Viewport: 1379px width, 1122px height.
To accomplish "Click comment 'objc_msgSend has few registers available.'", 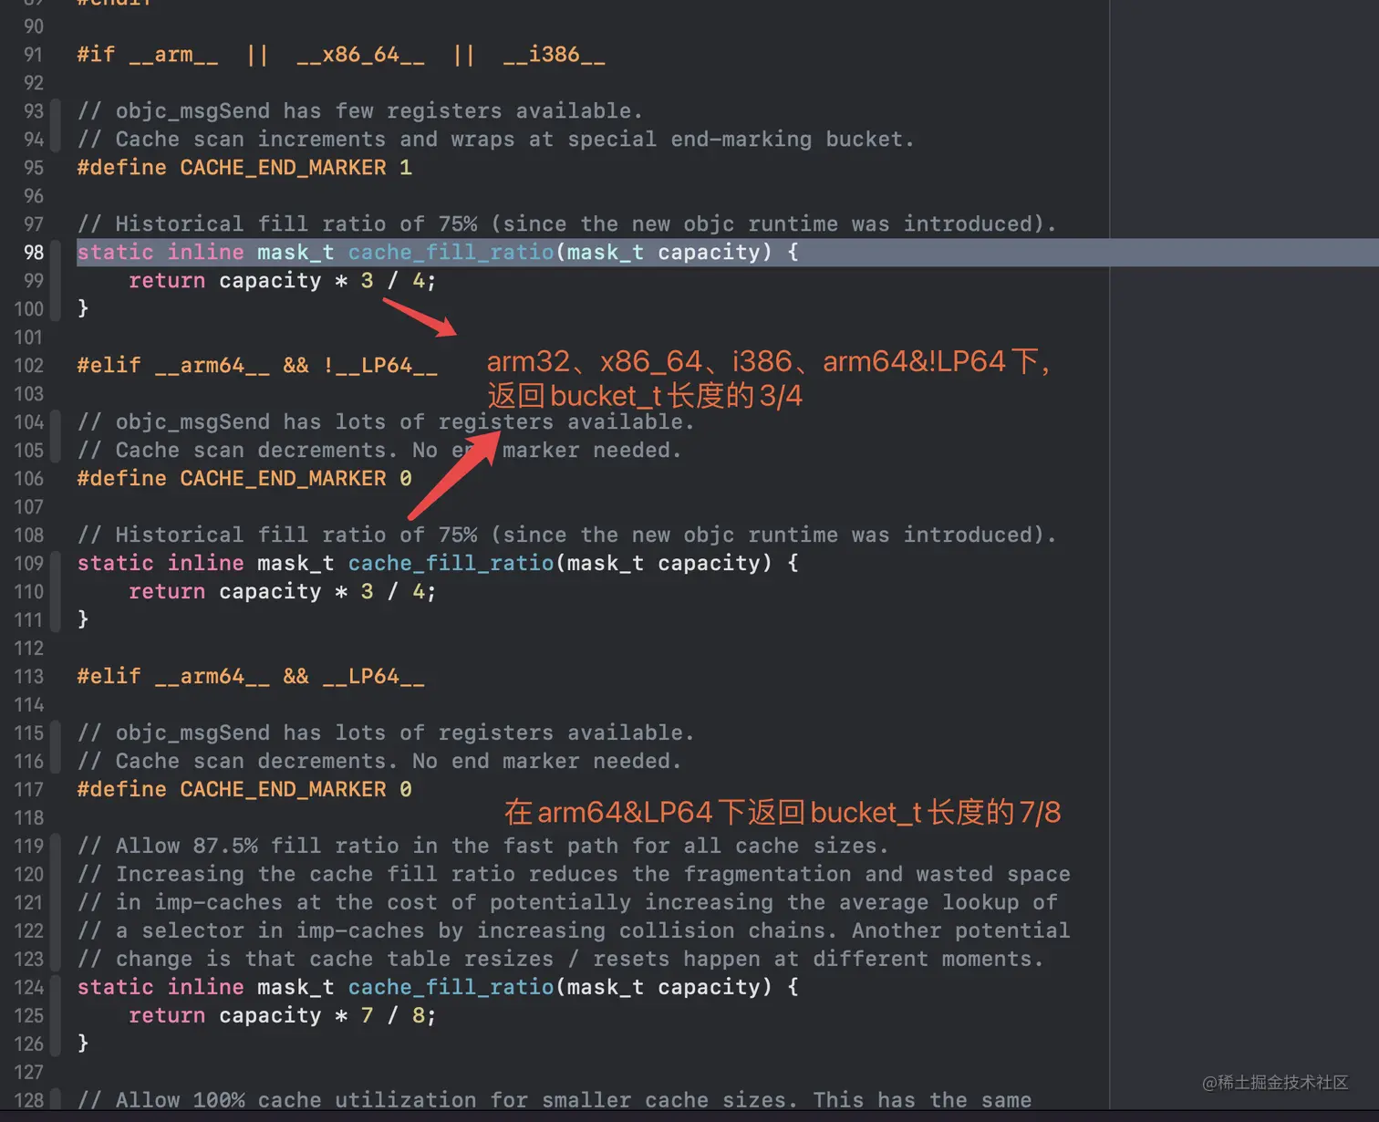I will tap(360, 111).
